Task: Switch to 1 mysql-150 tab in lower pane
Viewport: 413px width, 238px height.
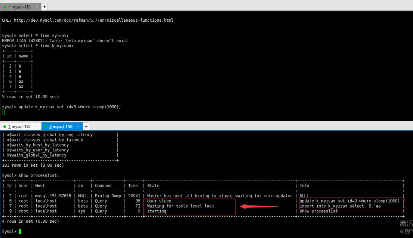Action: pos(19,127)
